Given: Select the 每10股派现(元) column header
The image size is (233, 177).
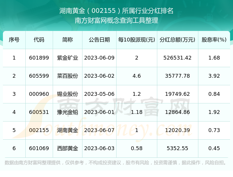Looking at the screenshot, I should (137, 40).
